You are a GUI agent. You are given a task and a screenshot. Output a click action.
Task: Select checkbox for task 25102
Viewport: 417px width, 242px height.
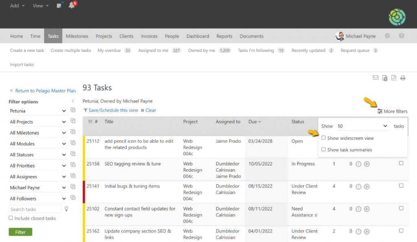click(x=401, y=208)
